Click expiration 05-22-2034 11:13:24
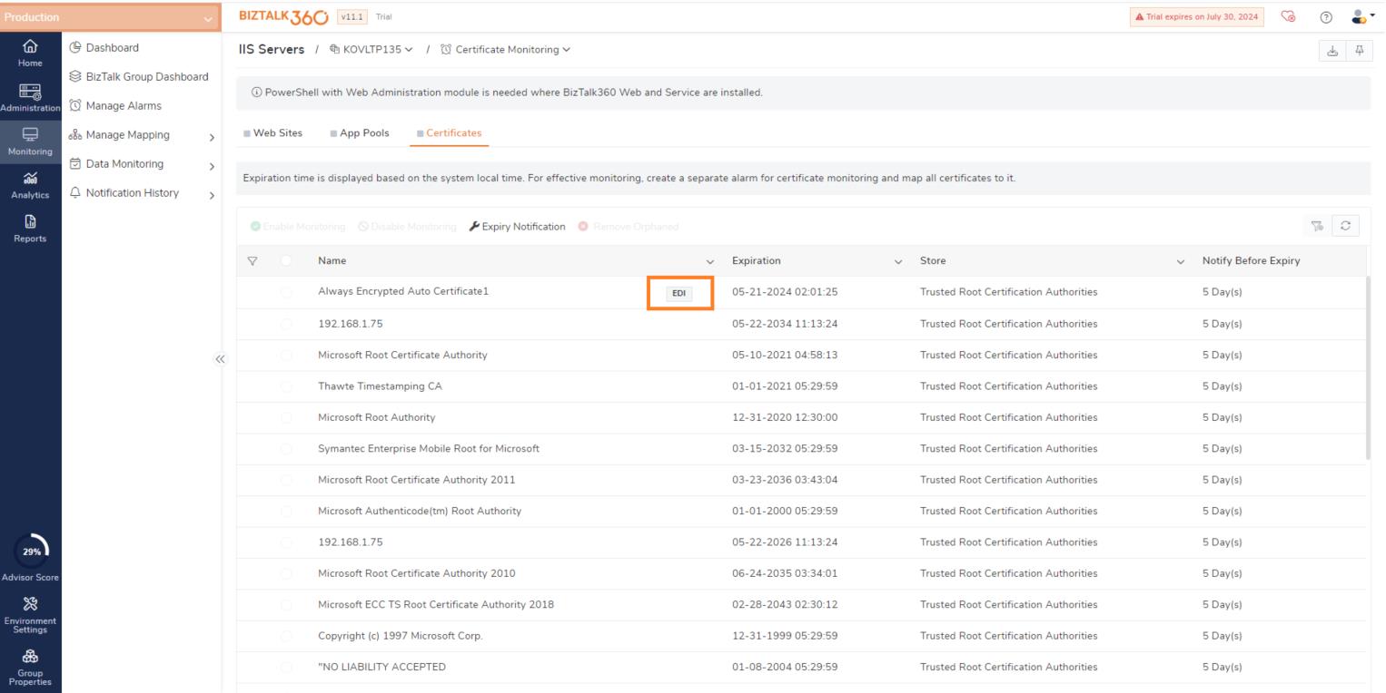The image size is (1386, 693). point(785,324)
